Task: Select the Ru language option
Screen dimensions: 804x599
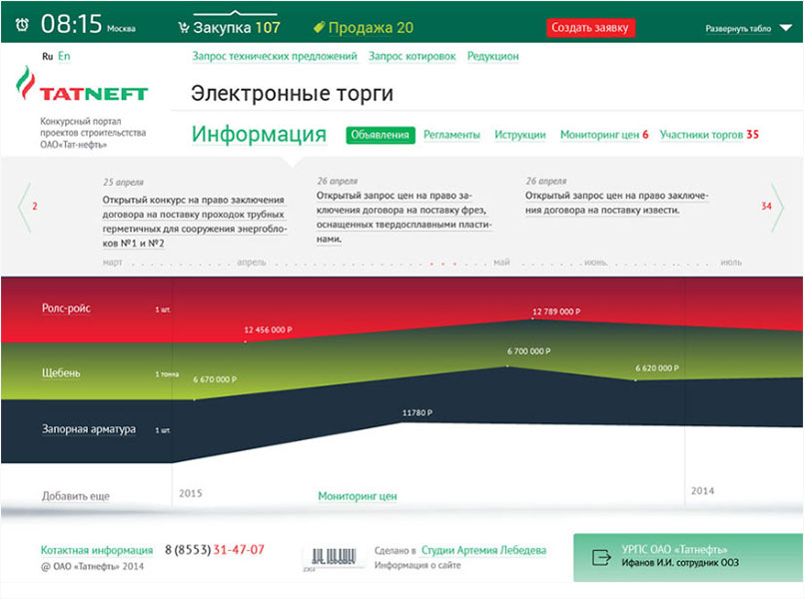Action: (x=47, y=57)
